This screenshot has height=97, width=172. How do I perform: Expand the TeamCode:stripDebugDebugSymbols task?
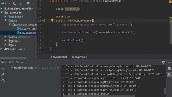64,86
